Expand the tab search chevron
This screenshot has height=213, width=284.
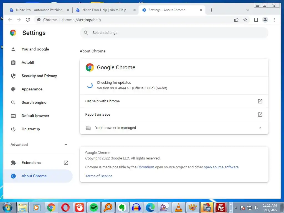tap(248, 10)
